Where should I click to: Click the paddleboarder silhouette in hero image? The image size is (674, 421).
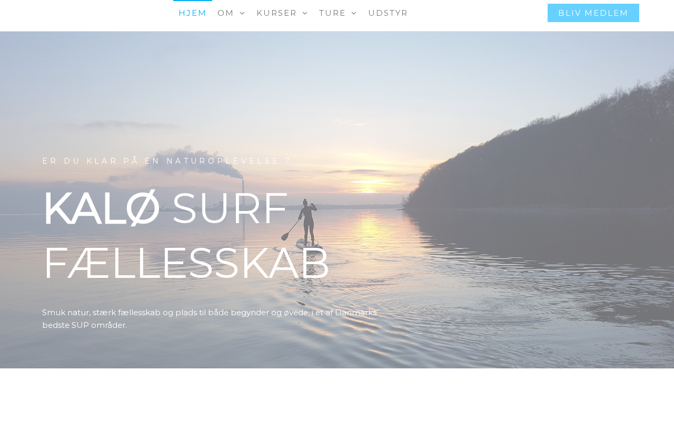pyautogui.click(x=308, y=223)
